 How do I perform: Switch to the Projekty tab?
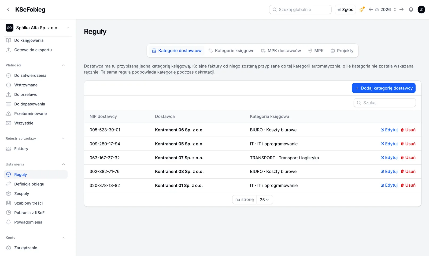342,51
